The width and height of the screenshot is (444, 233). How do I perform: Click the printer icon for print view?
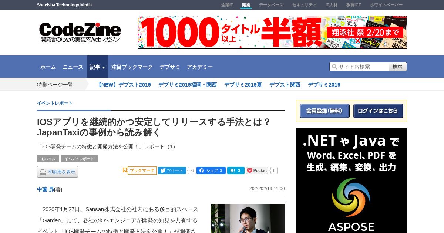[43, 172]
